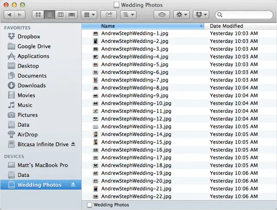Click thumbnail icon of AndrewStephWedding-7.jpg
277x210 pixels.
click(96, 80)
